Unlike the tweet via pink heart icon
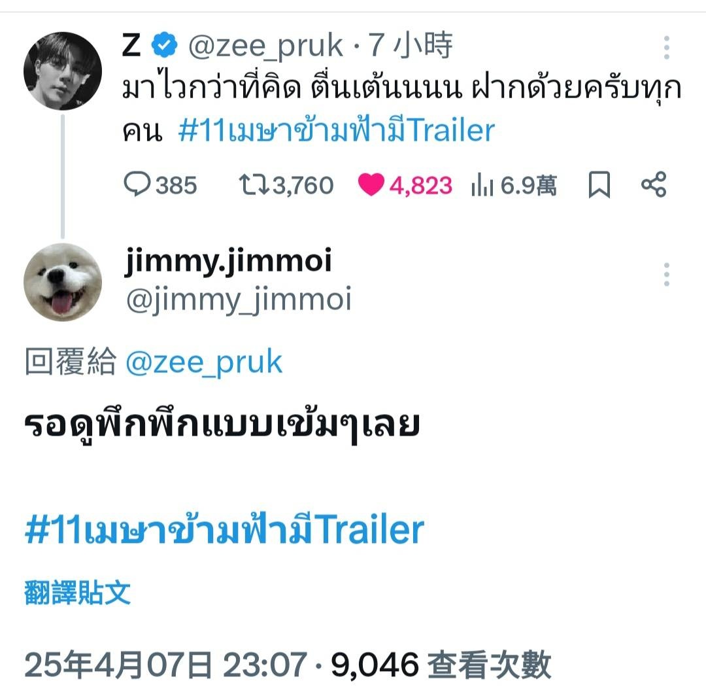The image size is (706, 698). tap(371, 184)
